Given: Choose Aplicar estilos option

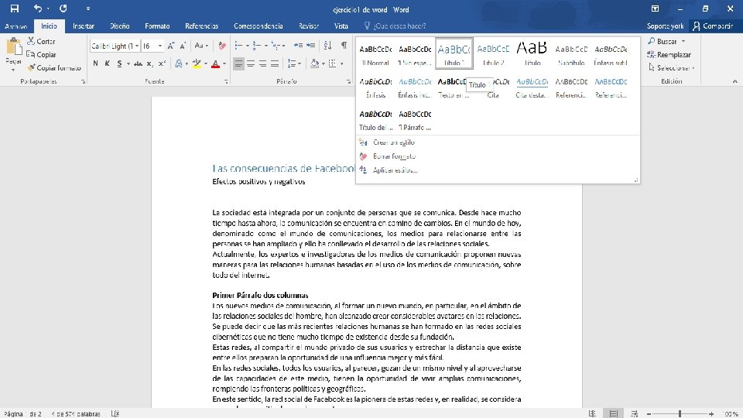Looking at the screenshot, I should (395, 170).
